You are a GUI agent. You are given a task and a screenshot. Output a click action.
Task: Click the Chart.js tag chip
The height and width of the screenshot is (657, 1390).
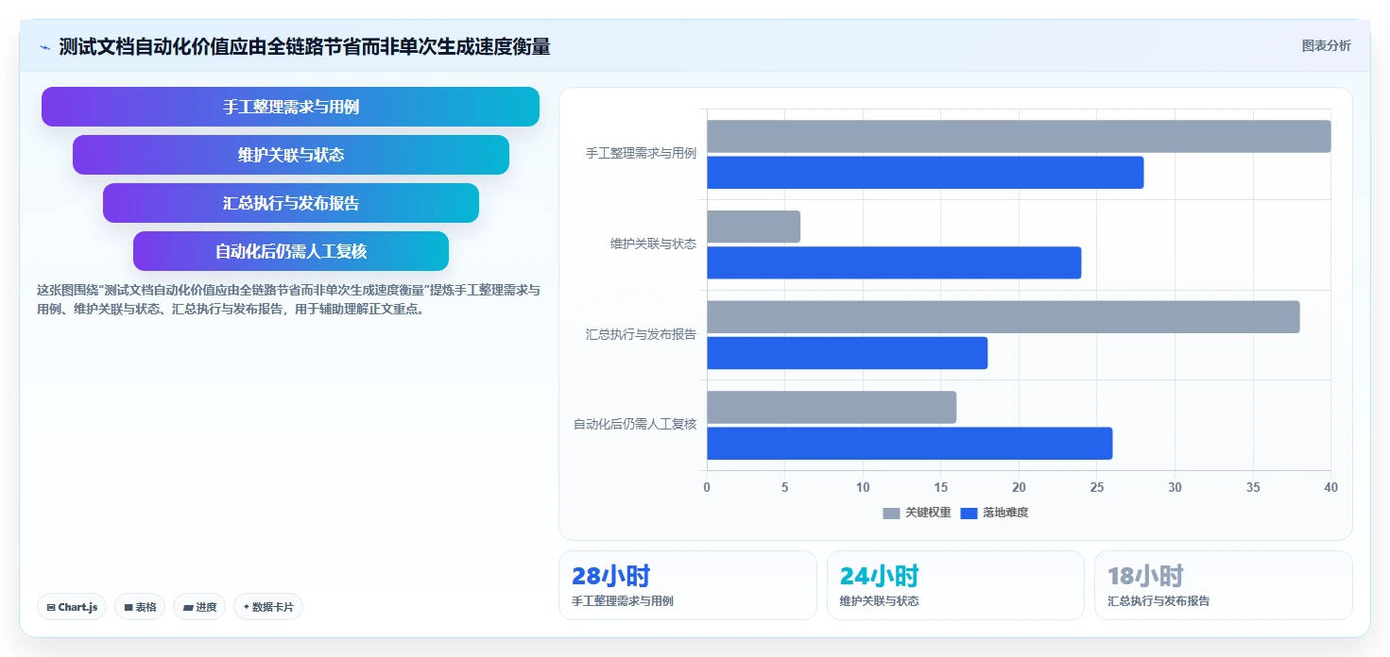point(72,607)
